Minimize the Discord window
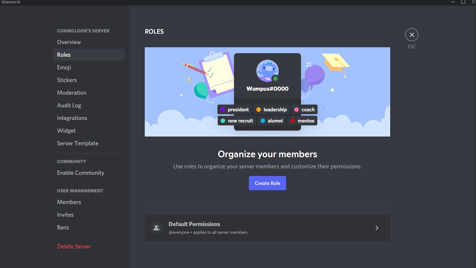The height and width of the screenshot is (268, 476). click(453, 2)
